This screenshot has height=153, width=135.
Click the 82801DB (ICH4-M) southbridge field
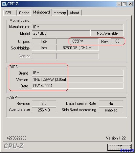tap(78, 48)
